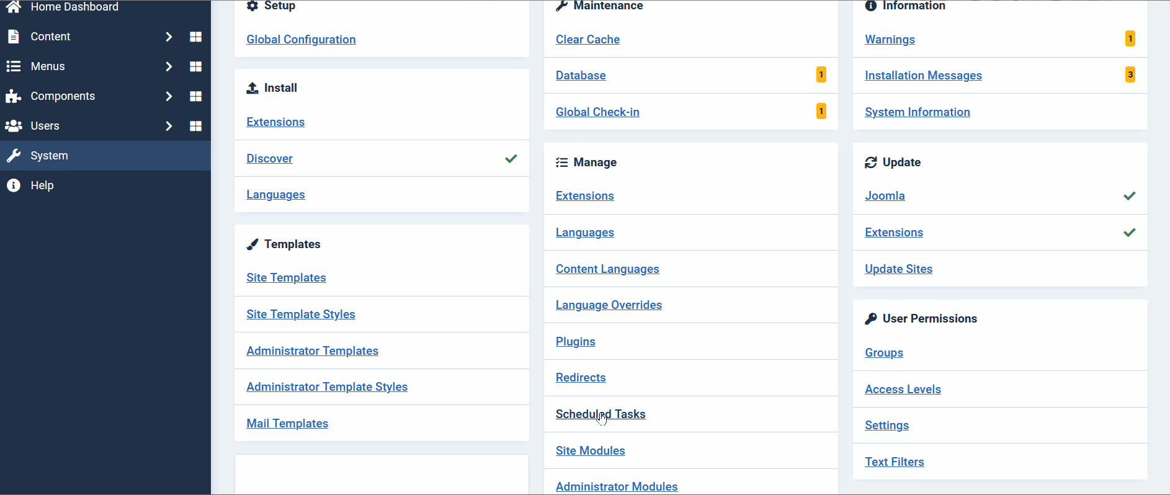Click the Extensions update green checkmark

1129,233
